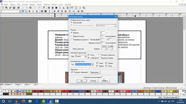Click the open file folder icon
Image resolution: width=186 pixels, height=104 pixels.
pos(10,8)
